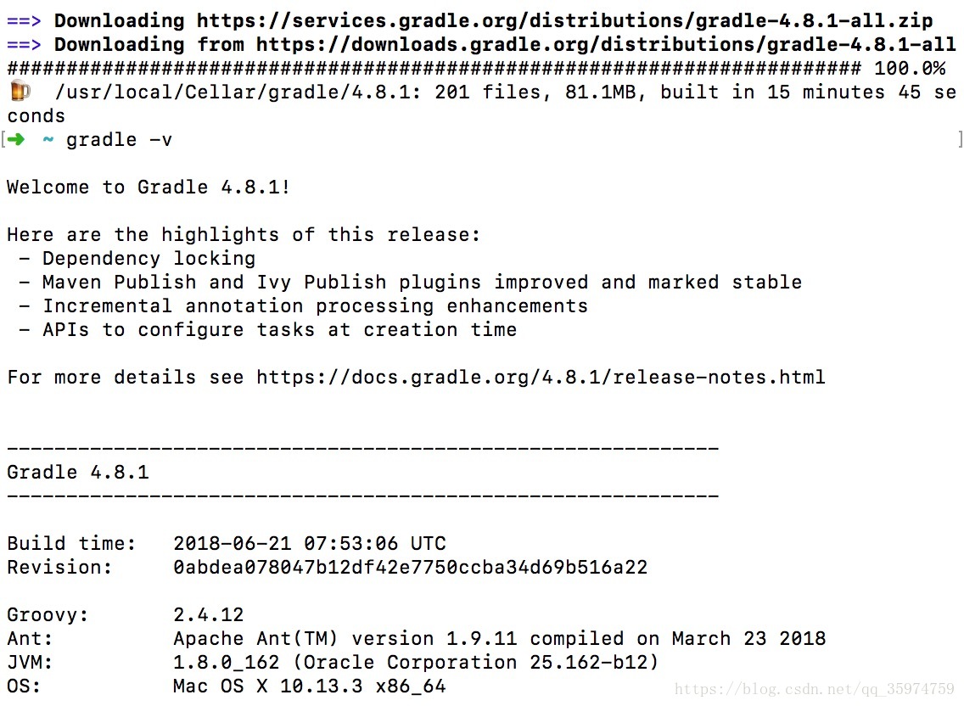Click the Revision hash value
The image size is (964, 706).
(410, 567)
